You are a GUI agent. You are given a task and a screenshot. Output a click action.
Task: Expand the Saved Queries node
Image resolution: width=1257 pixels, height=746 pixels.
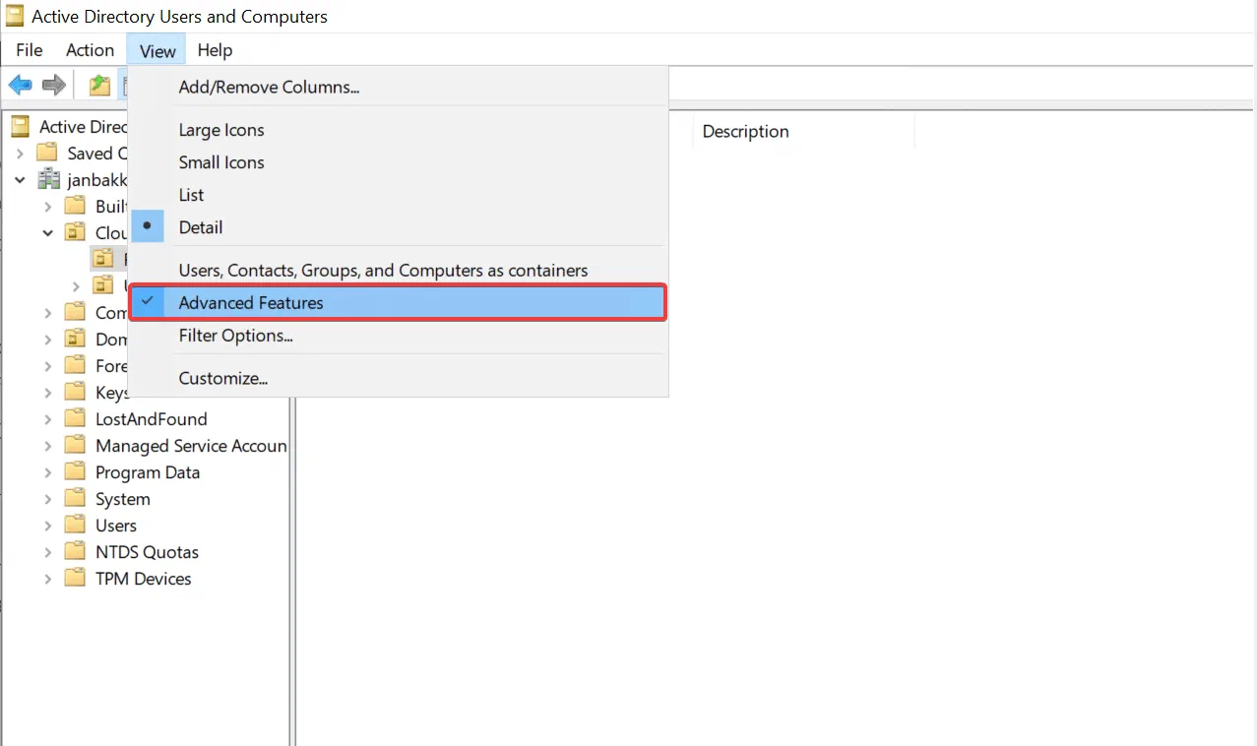pos(20,154)
